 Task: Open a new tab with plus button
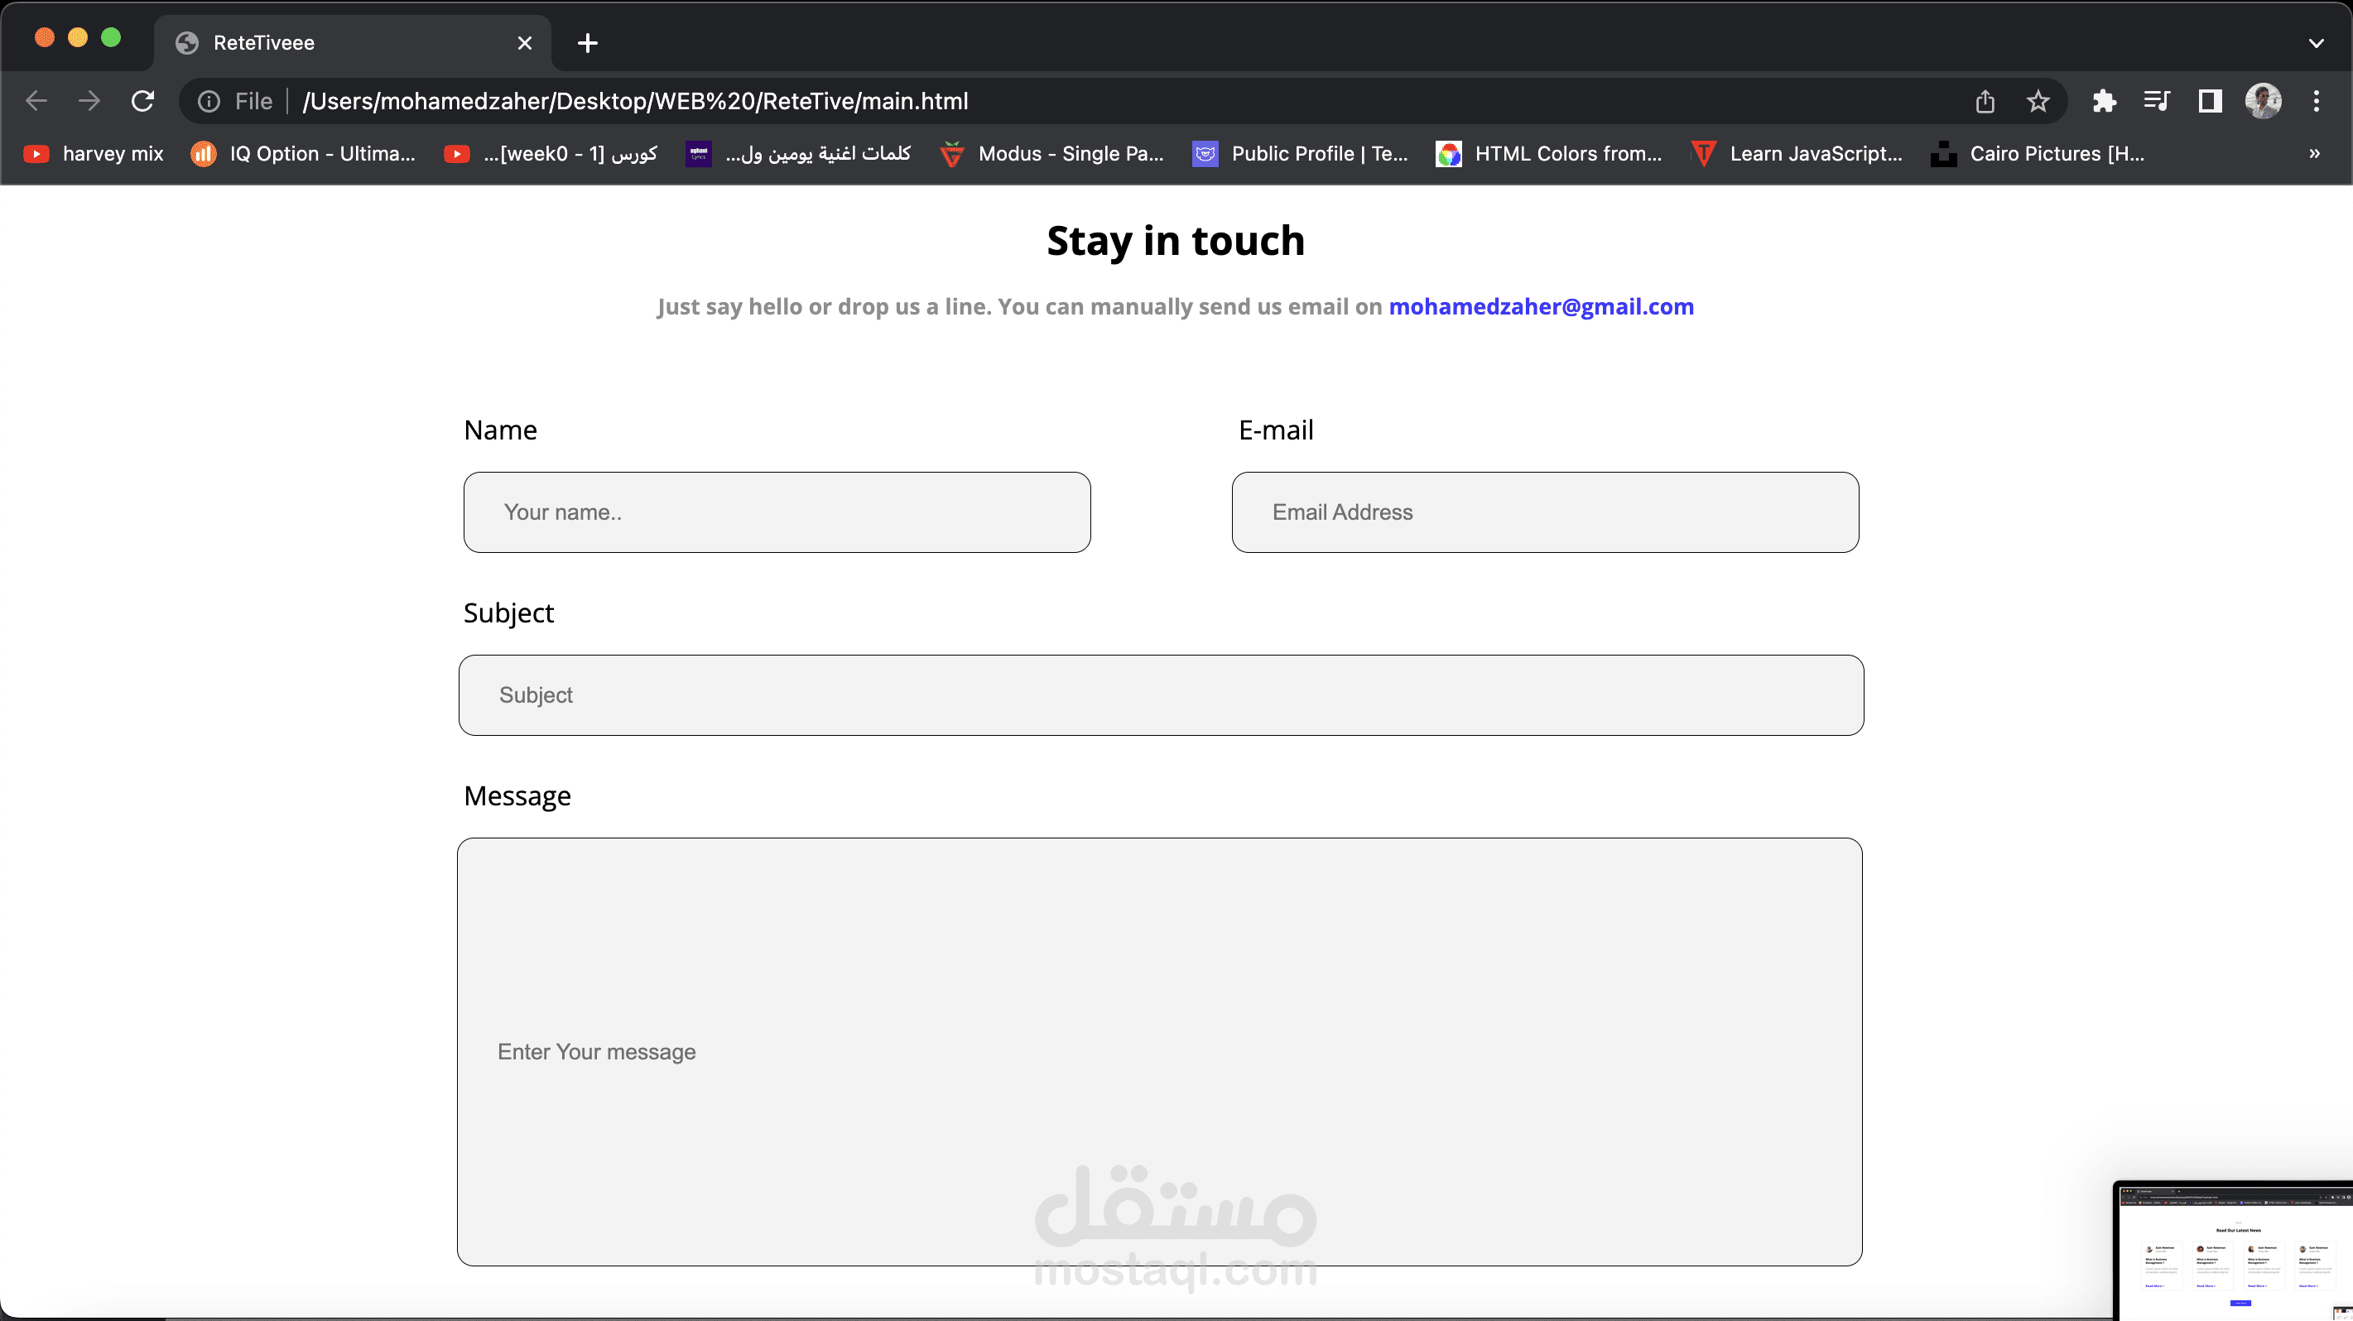[587, 43]
